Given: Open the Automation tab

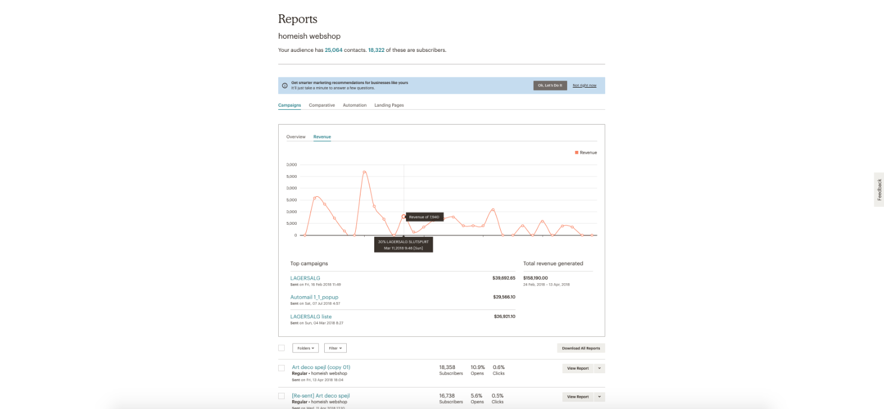Looking at the screenshot, I should pos(355,106).
